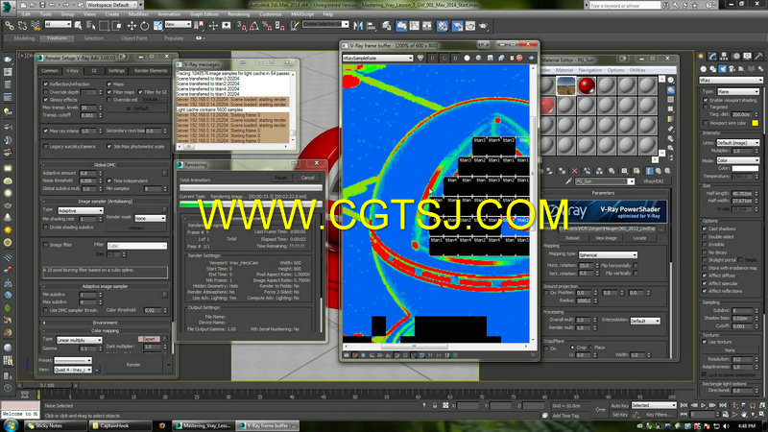Viewport: 768px width, 432px height.
Task: Toggle the green G channel in V-Ray frame buffer
Action: pos(444,58)
